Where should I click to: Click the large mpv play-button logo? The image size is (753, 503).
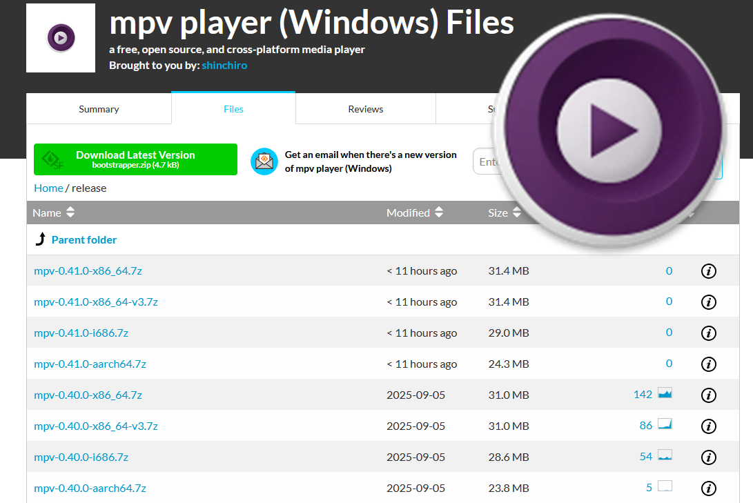pos(611,130)
